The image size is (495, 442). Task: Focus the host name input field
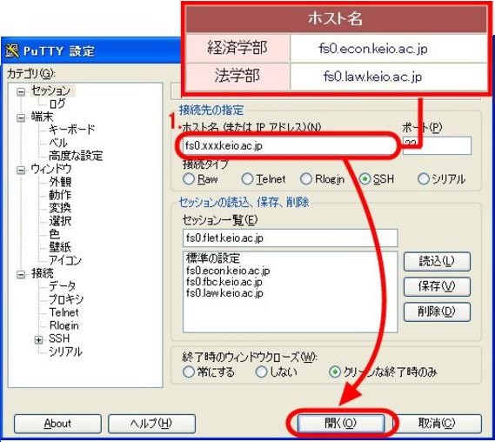289,146
